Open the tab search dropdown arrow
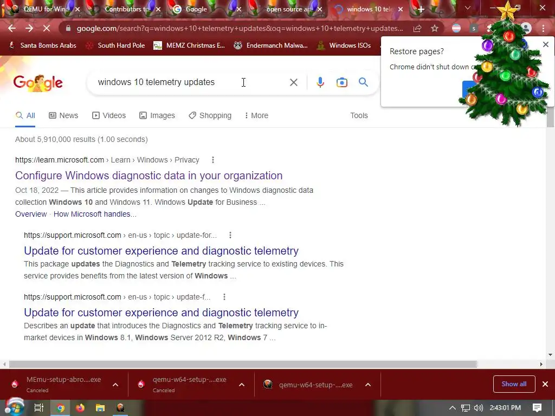 [x=468, y=8]
